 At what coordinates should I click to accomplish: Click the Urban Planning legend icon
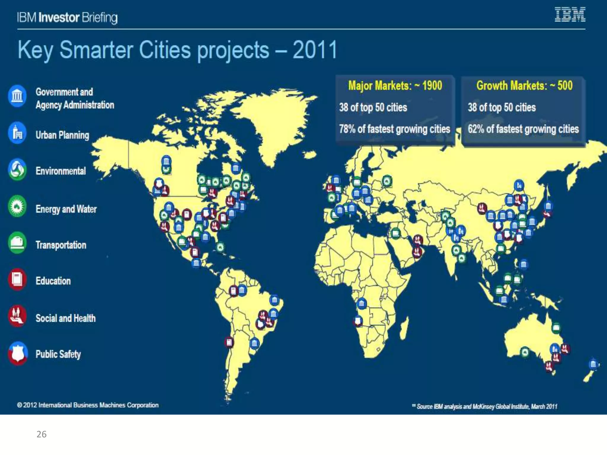pos(17,133)
